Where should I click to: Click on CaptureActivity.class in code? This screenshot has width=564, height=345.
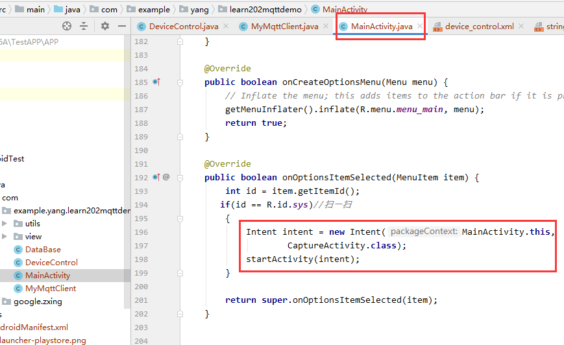[341, 245]
